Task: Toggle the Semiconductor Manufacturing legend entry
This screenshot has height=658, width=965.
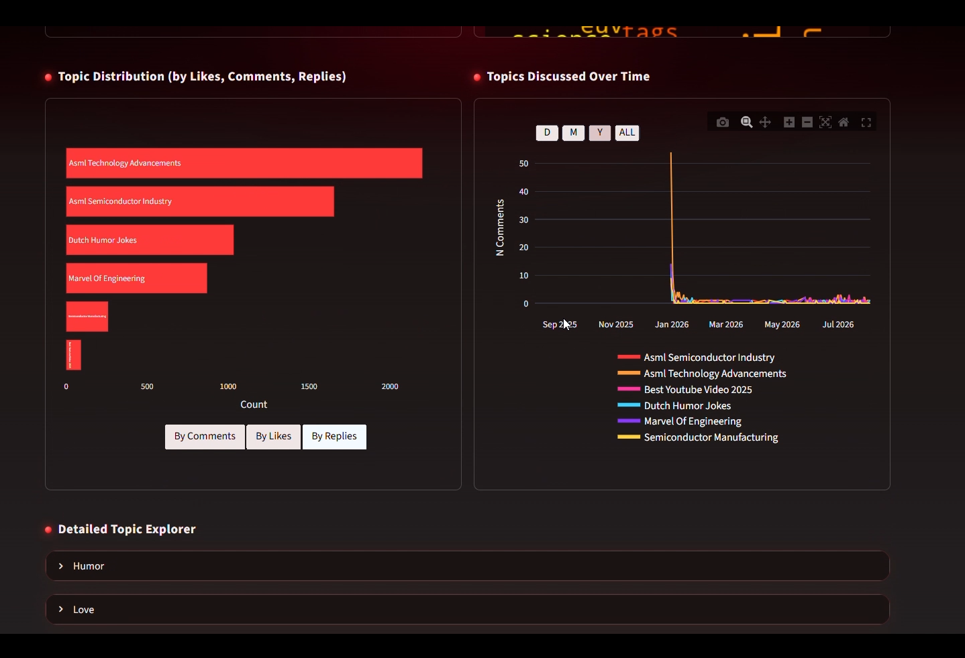Action: tap(698, 438)
